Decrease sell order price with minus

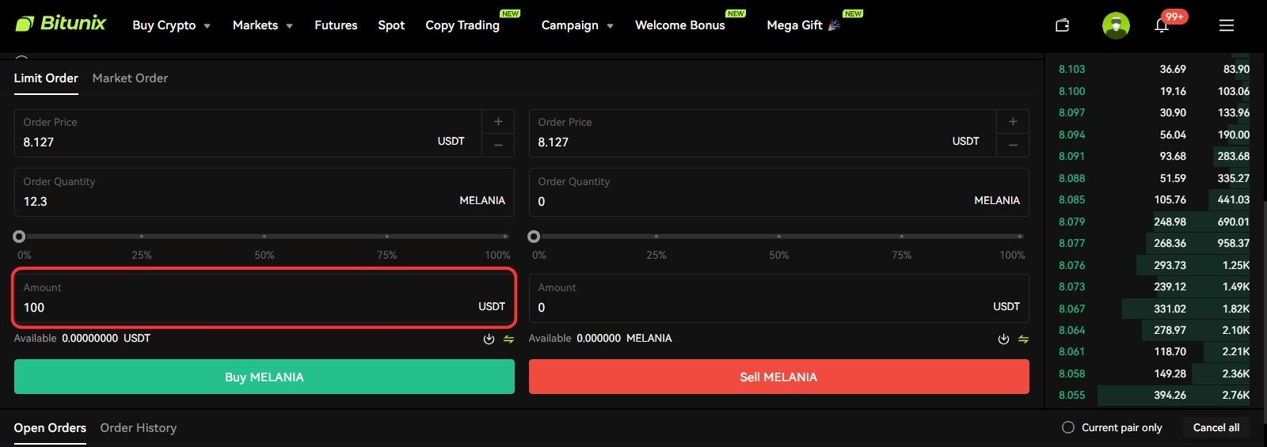[x=1013, y=145]
